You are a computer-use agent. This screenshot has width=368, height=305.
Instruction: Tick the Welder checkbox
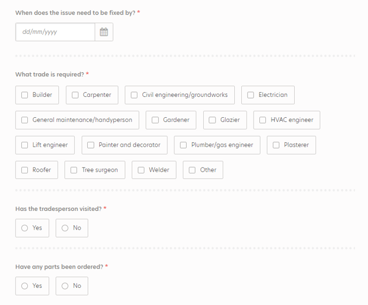click(141, 170)
